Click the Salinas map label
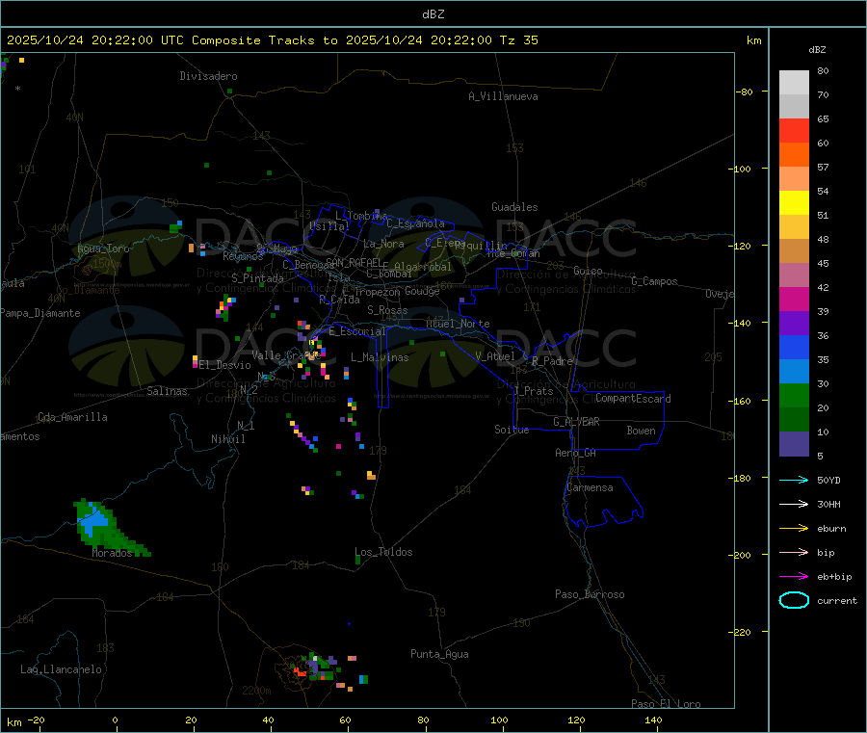The width and height of the screenshot is (867, 733). [x=167, y=391]
